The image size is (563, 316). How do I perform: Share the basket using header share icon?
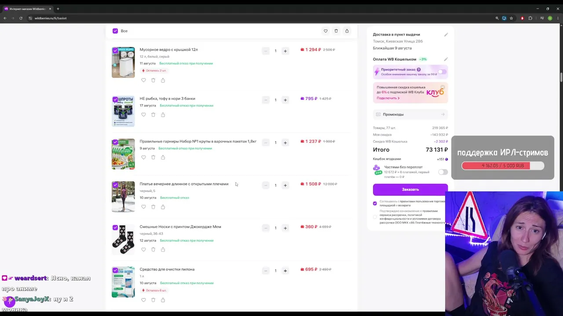point(347,31)
